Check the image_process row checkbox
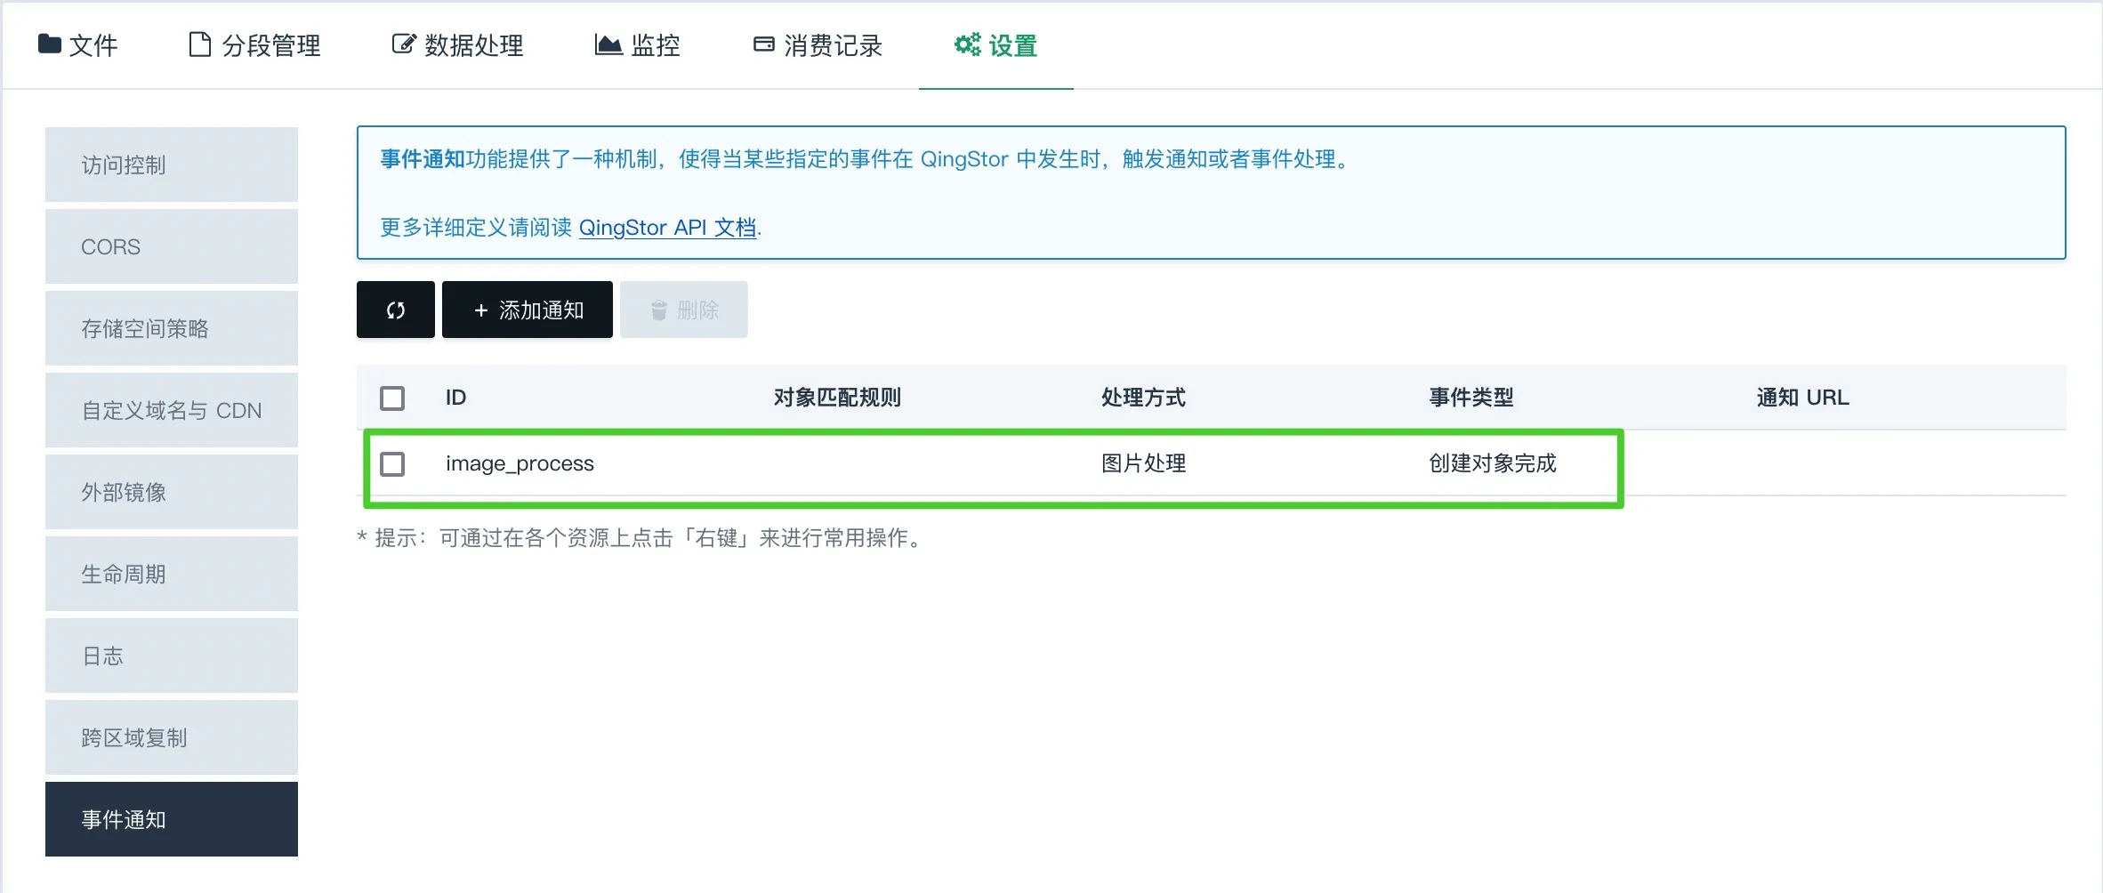 392,463
